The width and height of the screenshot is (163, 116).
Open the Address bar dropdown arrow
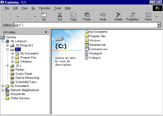[x=159, y=25]
